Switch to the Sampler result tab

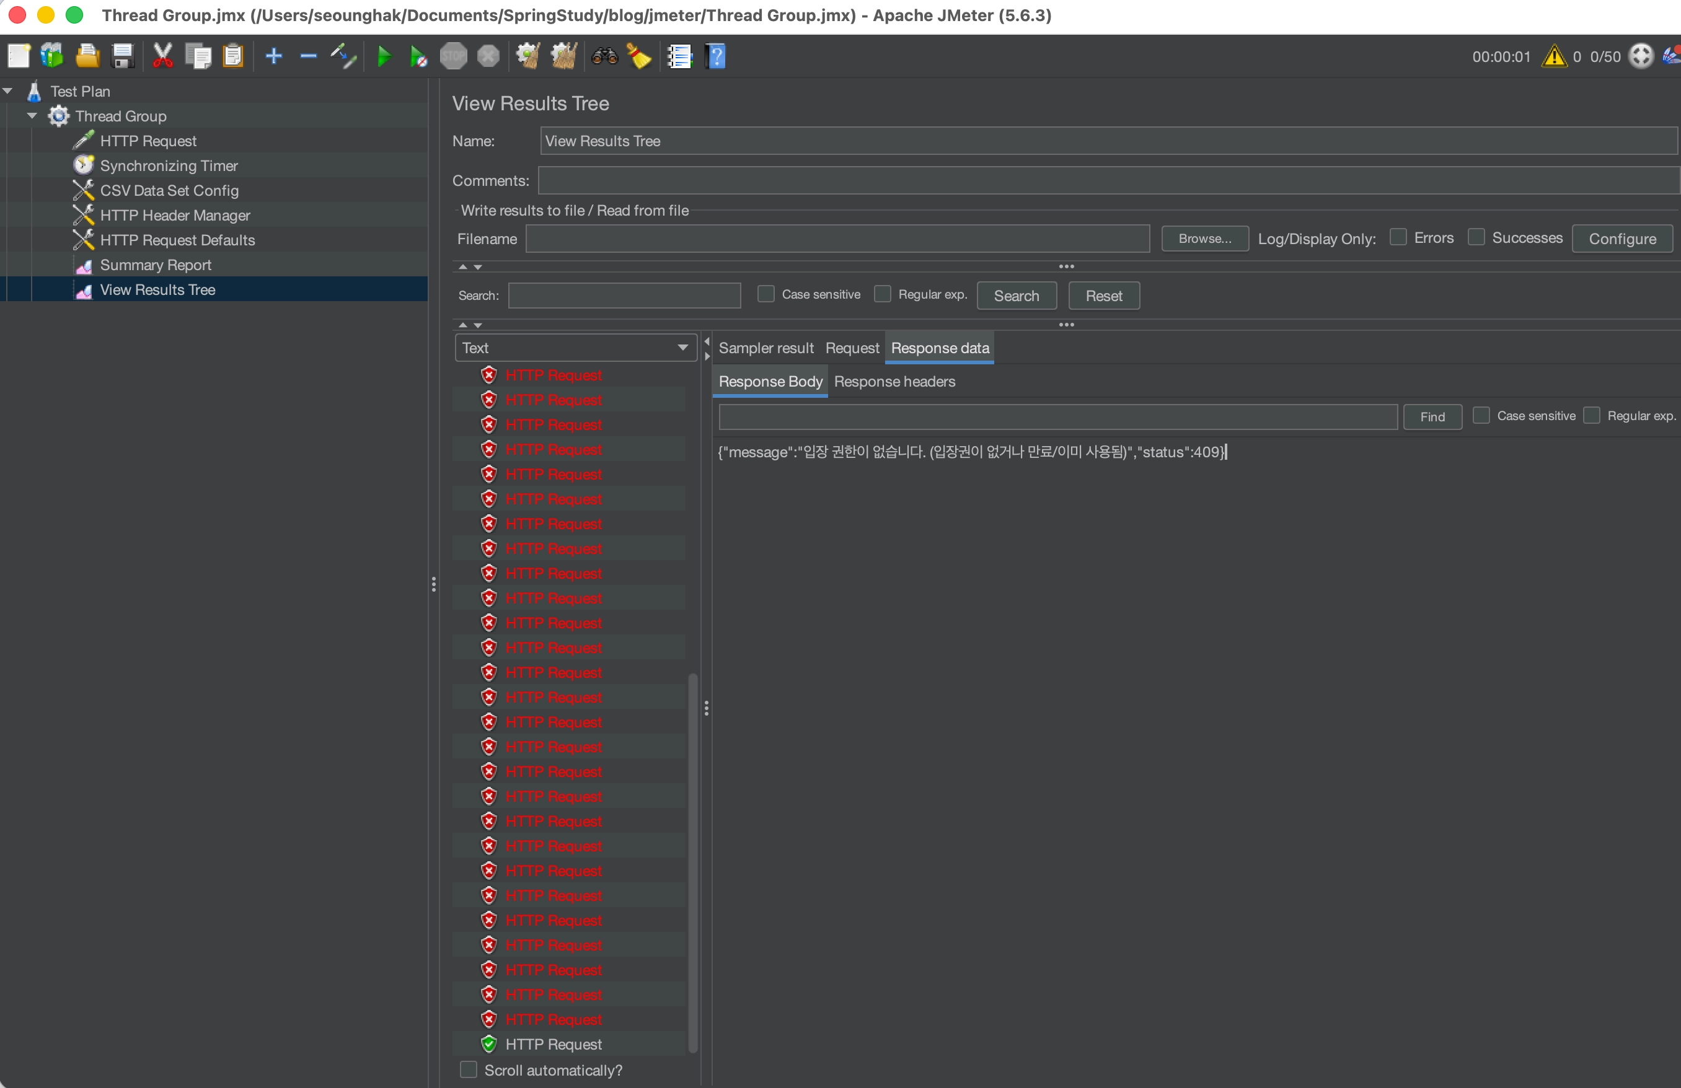[x=766, y=348]
